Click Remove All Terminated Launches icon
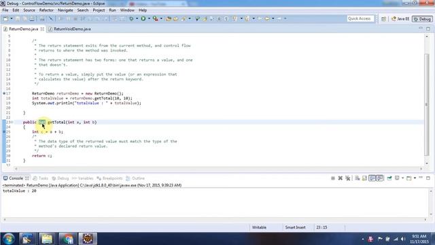Screen dimensions: 435x245 click(x=347, y=178)
